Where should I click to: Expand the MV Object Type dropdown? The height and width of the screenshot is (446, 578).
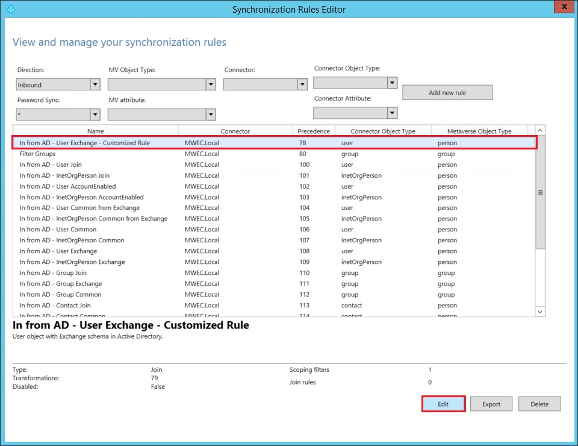(x=210, y=85)
